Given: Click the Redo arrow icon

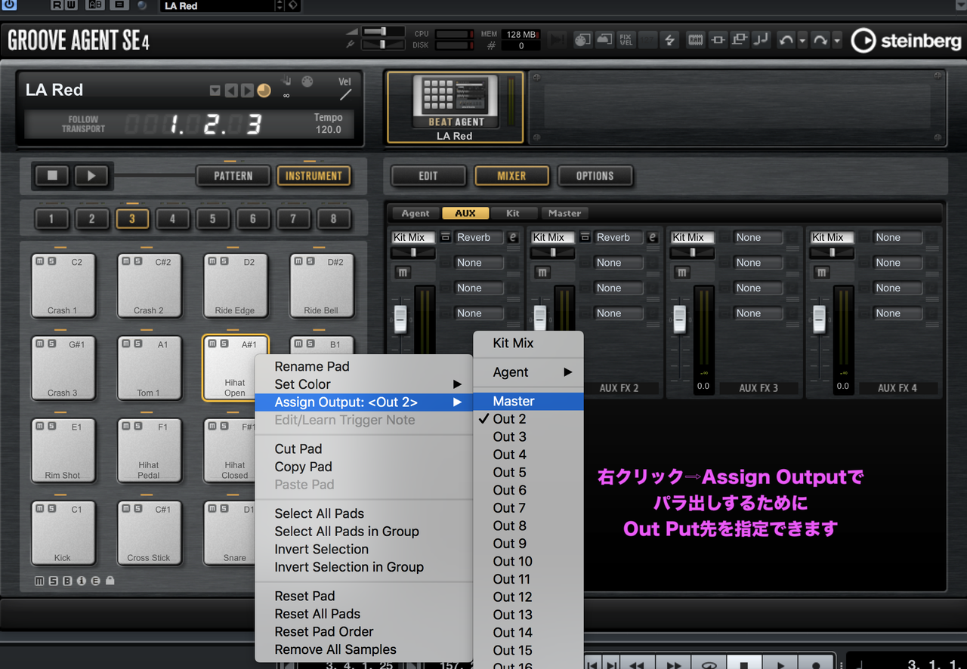Looking at the screenshot, I should click(820, 40).
